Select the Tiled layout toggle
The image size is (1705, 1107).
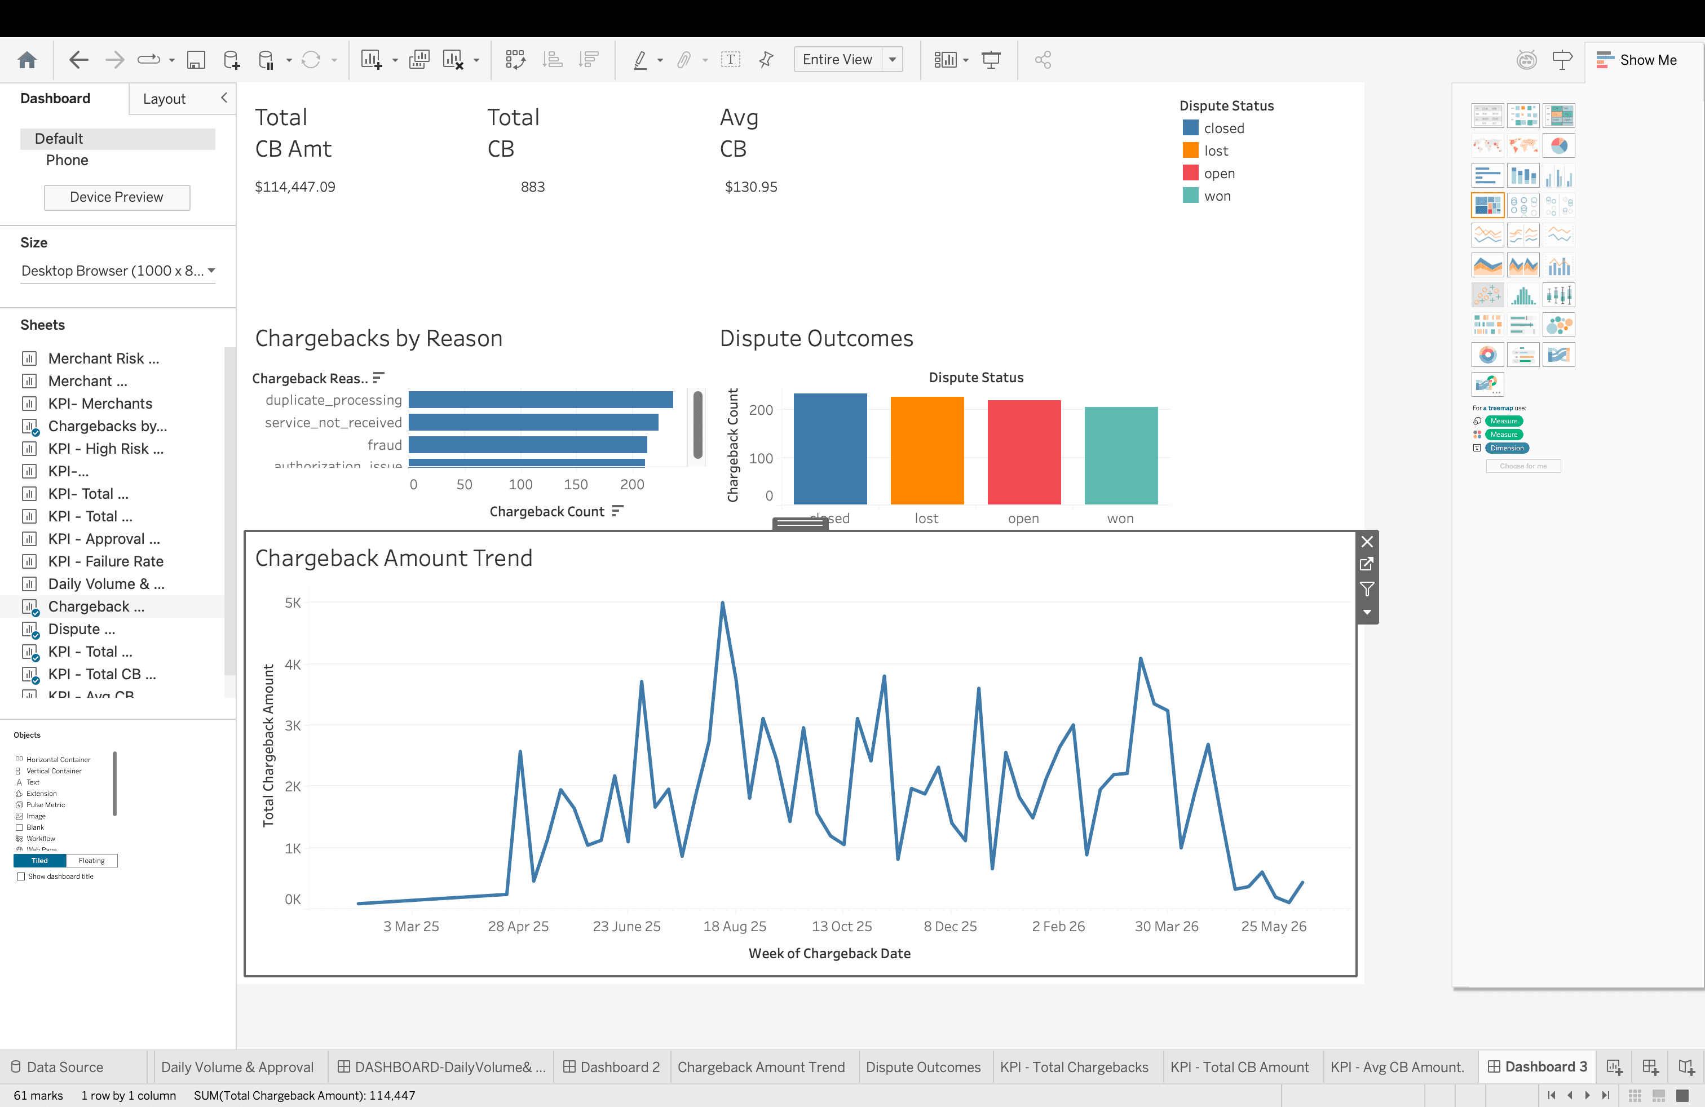tap(39, 861)
